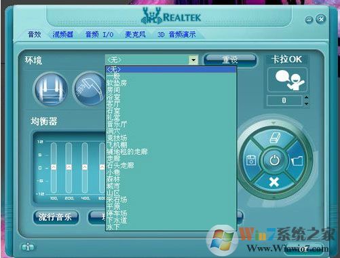
Task: Switch to the 麦克风 tab
Action: click(135, 35)
